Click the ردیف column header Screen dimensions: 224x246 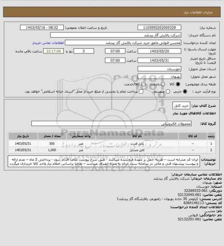211,136
